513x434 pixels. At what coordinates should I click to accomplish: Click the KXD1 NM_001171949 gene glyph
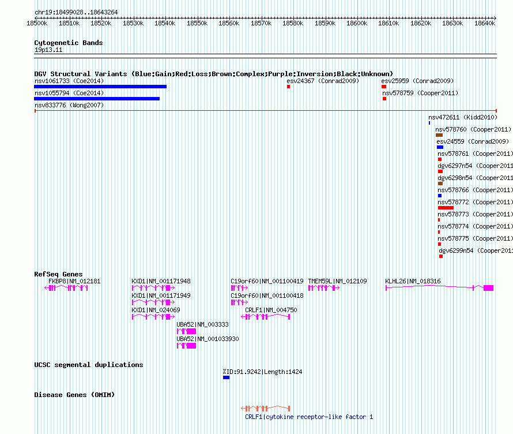pyautogui.click(x=153, y=302)
